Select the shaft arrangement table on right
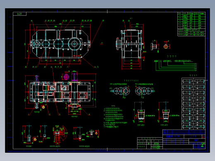This screenshot has height=161, width=215. 193,104
